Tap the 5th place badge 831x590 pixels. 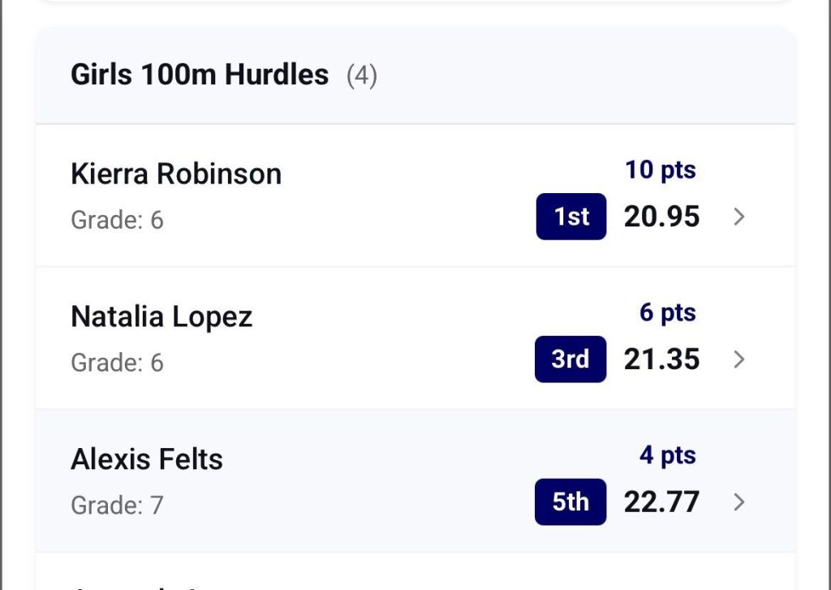pos(571,502)
